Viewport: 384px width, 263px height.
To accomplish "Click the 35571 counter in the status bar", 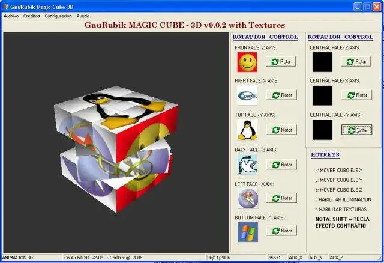I will [x=275, y=258].
